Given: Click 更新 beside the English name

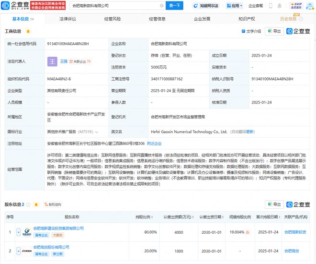Looking at the screenshot, I should pos(250,132).
